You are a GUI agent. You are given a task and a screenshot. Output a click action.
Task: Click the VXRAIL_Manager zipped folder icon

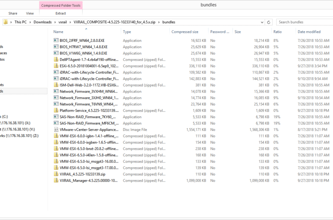[x=56, y=180]
